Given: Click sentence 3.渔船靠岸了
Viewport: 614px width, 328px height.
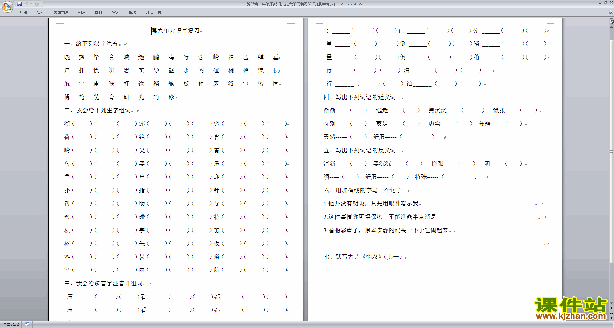Looking at the screenshot, I should 387,230.
